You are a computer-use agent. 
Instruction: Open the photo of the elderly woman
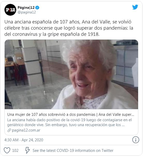click(x=71, y=74)
